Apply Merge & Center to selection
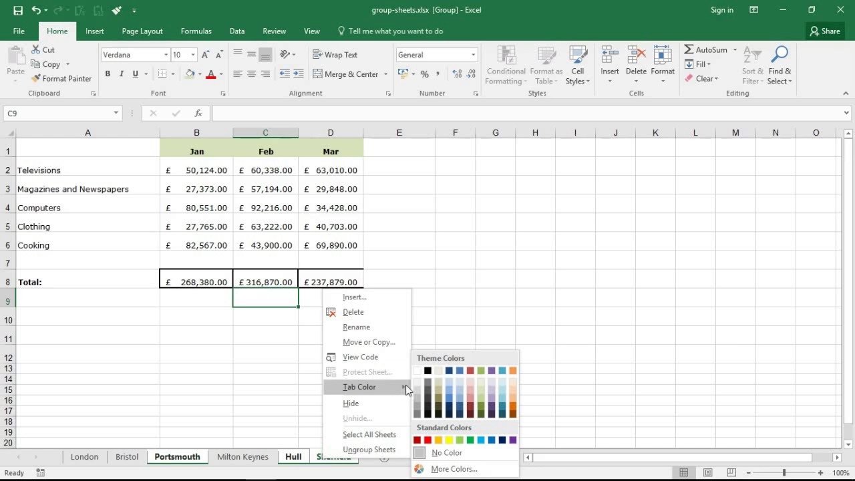Screen dimensions: 855x481 tap(345, 73)
